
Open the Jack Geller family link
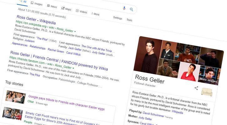(75, 49)
